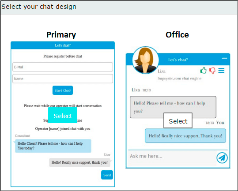Open the hamburger menu in Office chat
The height and width of the screenshot is (191, 238).
click(x=221, y=71)
